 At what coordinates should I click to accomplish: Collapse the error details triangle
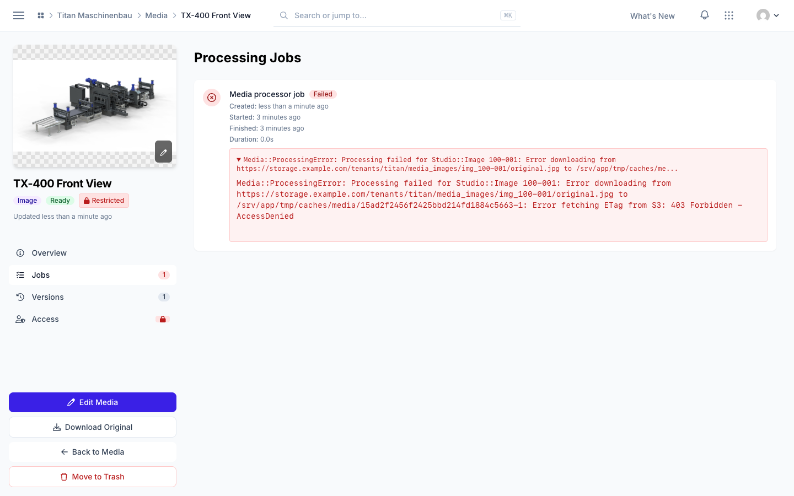pyautogui.click(x=239, y=160)
